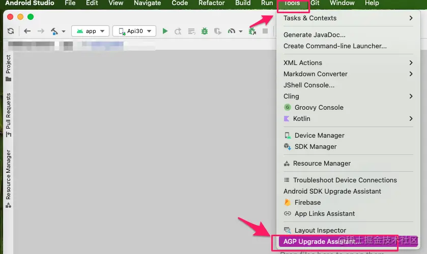Expand the hammer build options arrow
Screen dimensions: 427x254
pyautogui.click(x=64, y=31)
